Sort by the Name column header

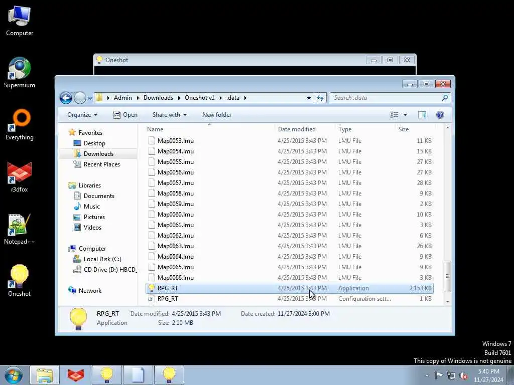(209, 129)
